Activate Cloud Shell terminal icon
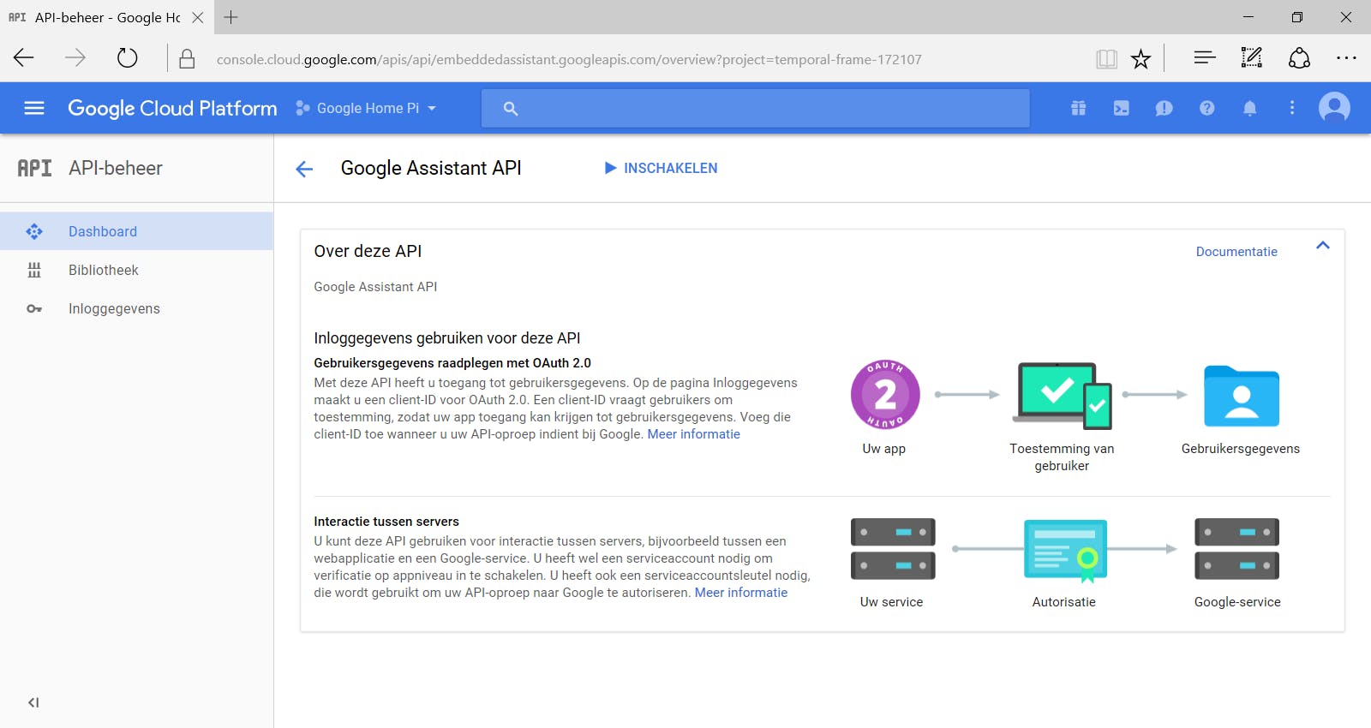Screen dimensions: 1371x728 point(1121,108)
